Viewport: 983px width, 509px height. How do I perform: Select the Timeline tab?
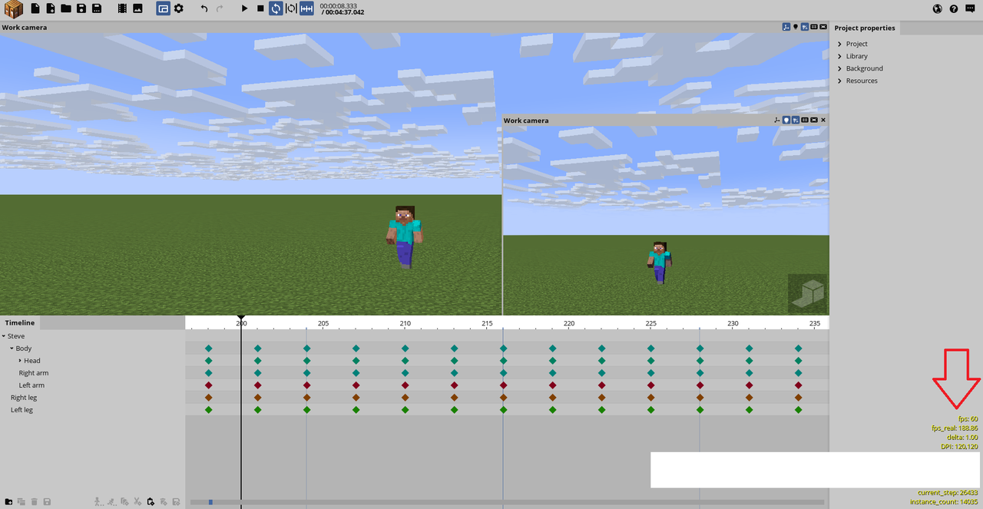coord(19,322)
